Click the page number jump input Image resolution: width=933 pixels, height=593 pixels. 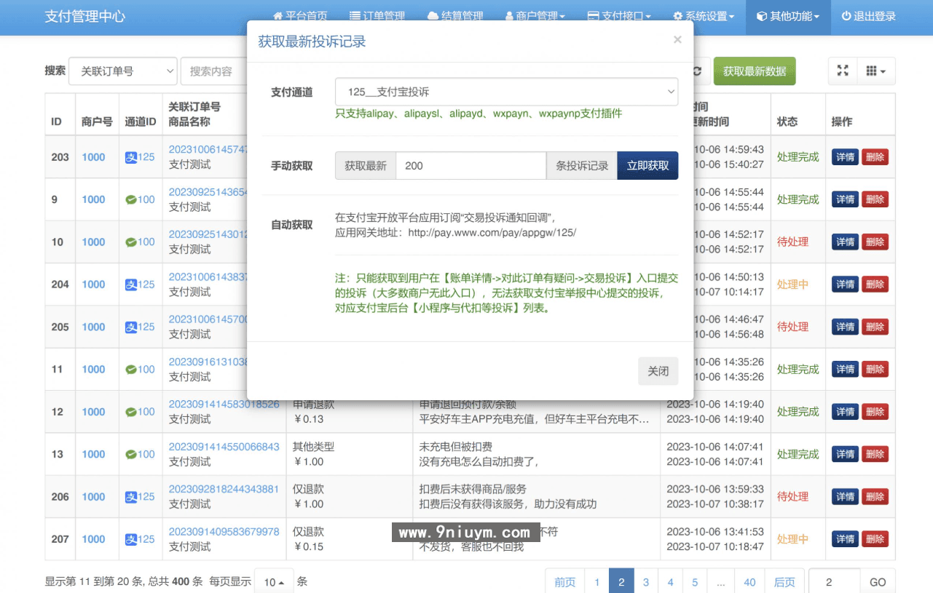tap(835, 581)
